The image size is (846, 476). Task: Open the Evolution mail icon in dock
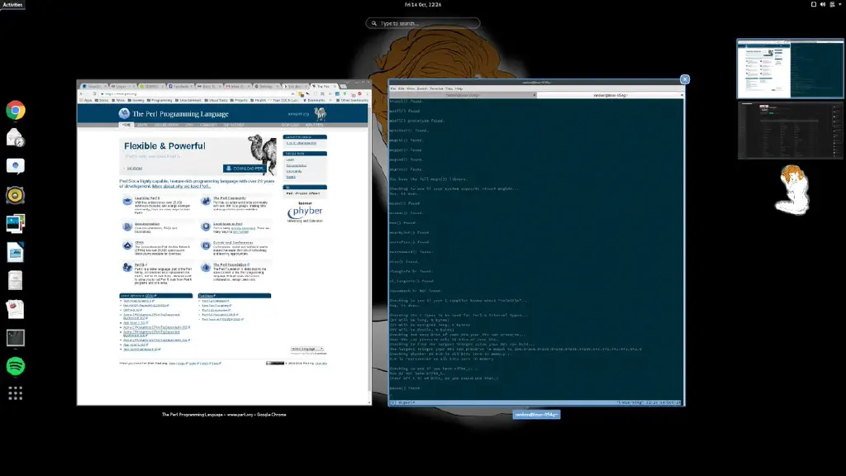[15, 138]
